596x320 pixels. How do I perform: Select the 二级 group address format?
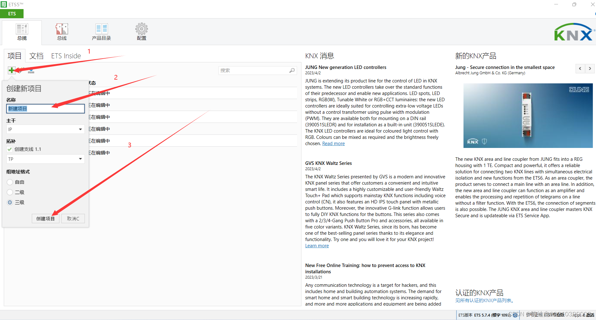10,192
